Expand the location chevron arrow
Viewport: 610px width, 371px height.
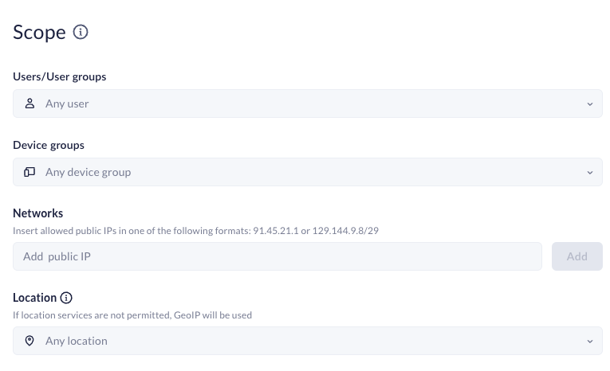[590, 341]
